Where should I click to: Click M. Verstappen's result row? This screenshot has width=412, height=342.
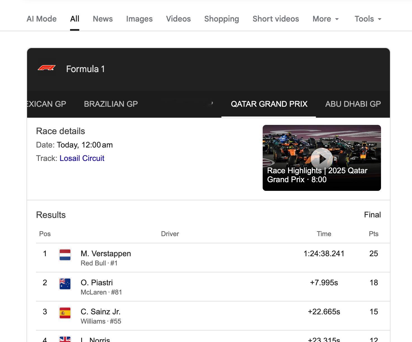click(195, 258)
